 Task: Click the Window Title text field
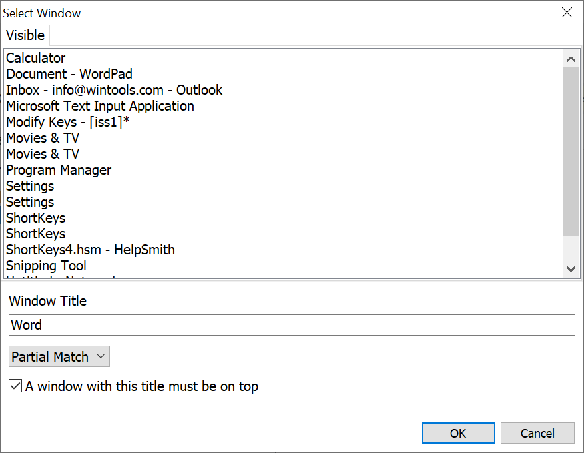pyautogui.click(x=292, y=325)
